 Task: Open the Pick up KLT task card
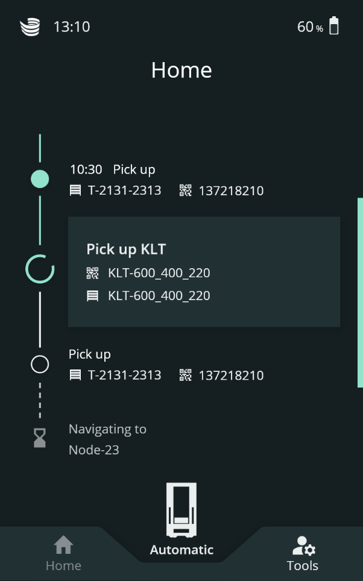pyautogui.click(x=204, y=272)
